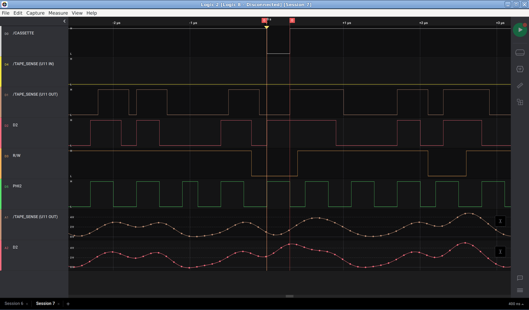Open the feedback chat icon
529x310 pixels.
(x=520, y=278)
